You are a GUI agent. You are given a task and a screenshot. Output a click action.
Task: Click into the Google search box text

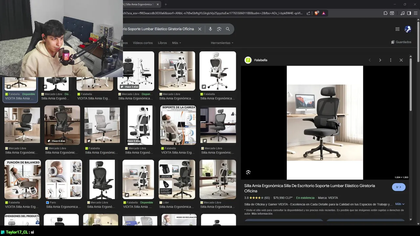coord(159,29)
